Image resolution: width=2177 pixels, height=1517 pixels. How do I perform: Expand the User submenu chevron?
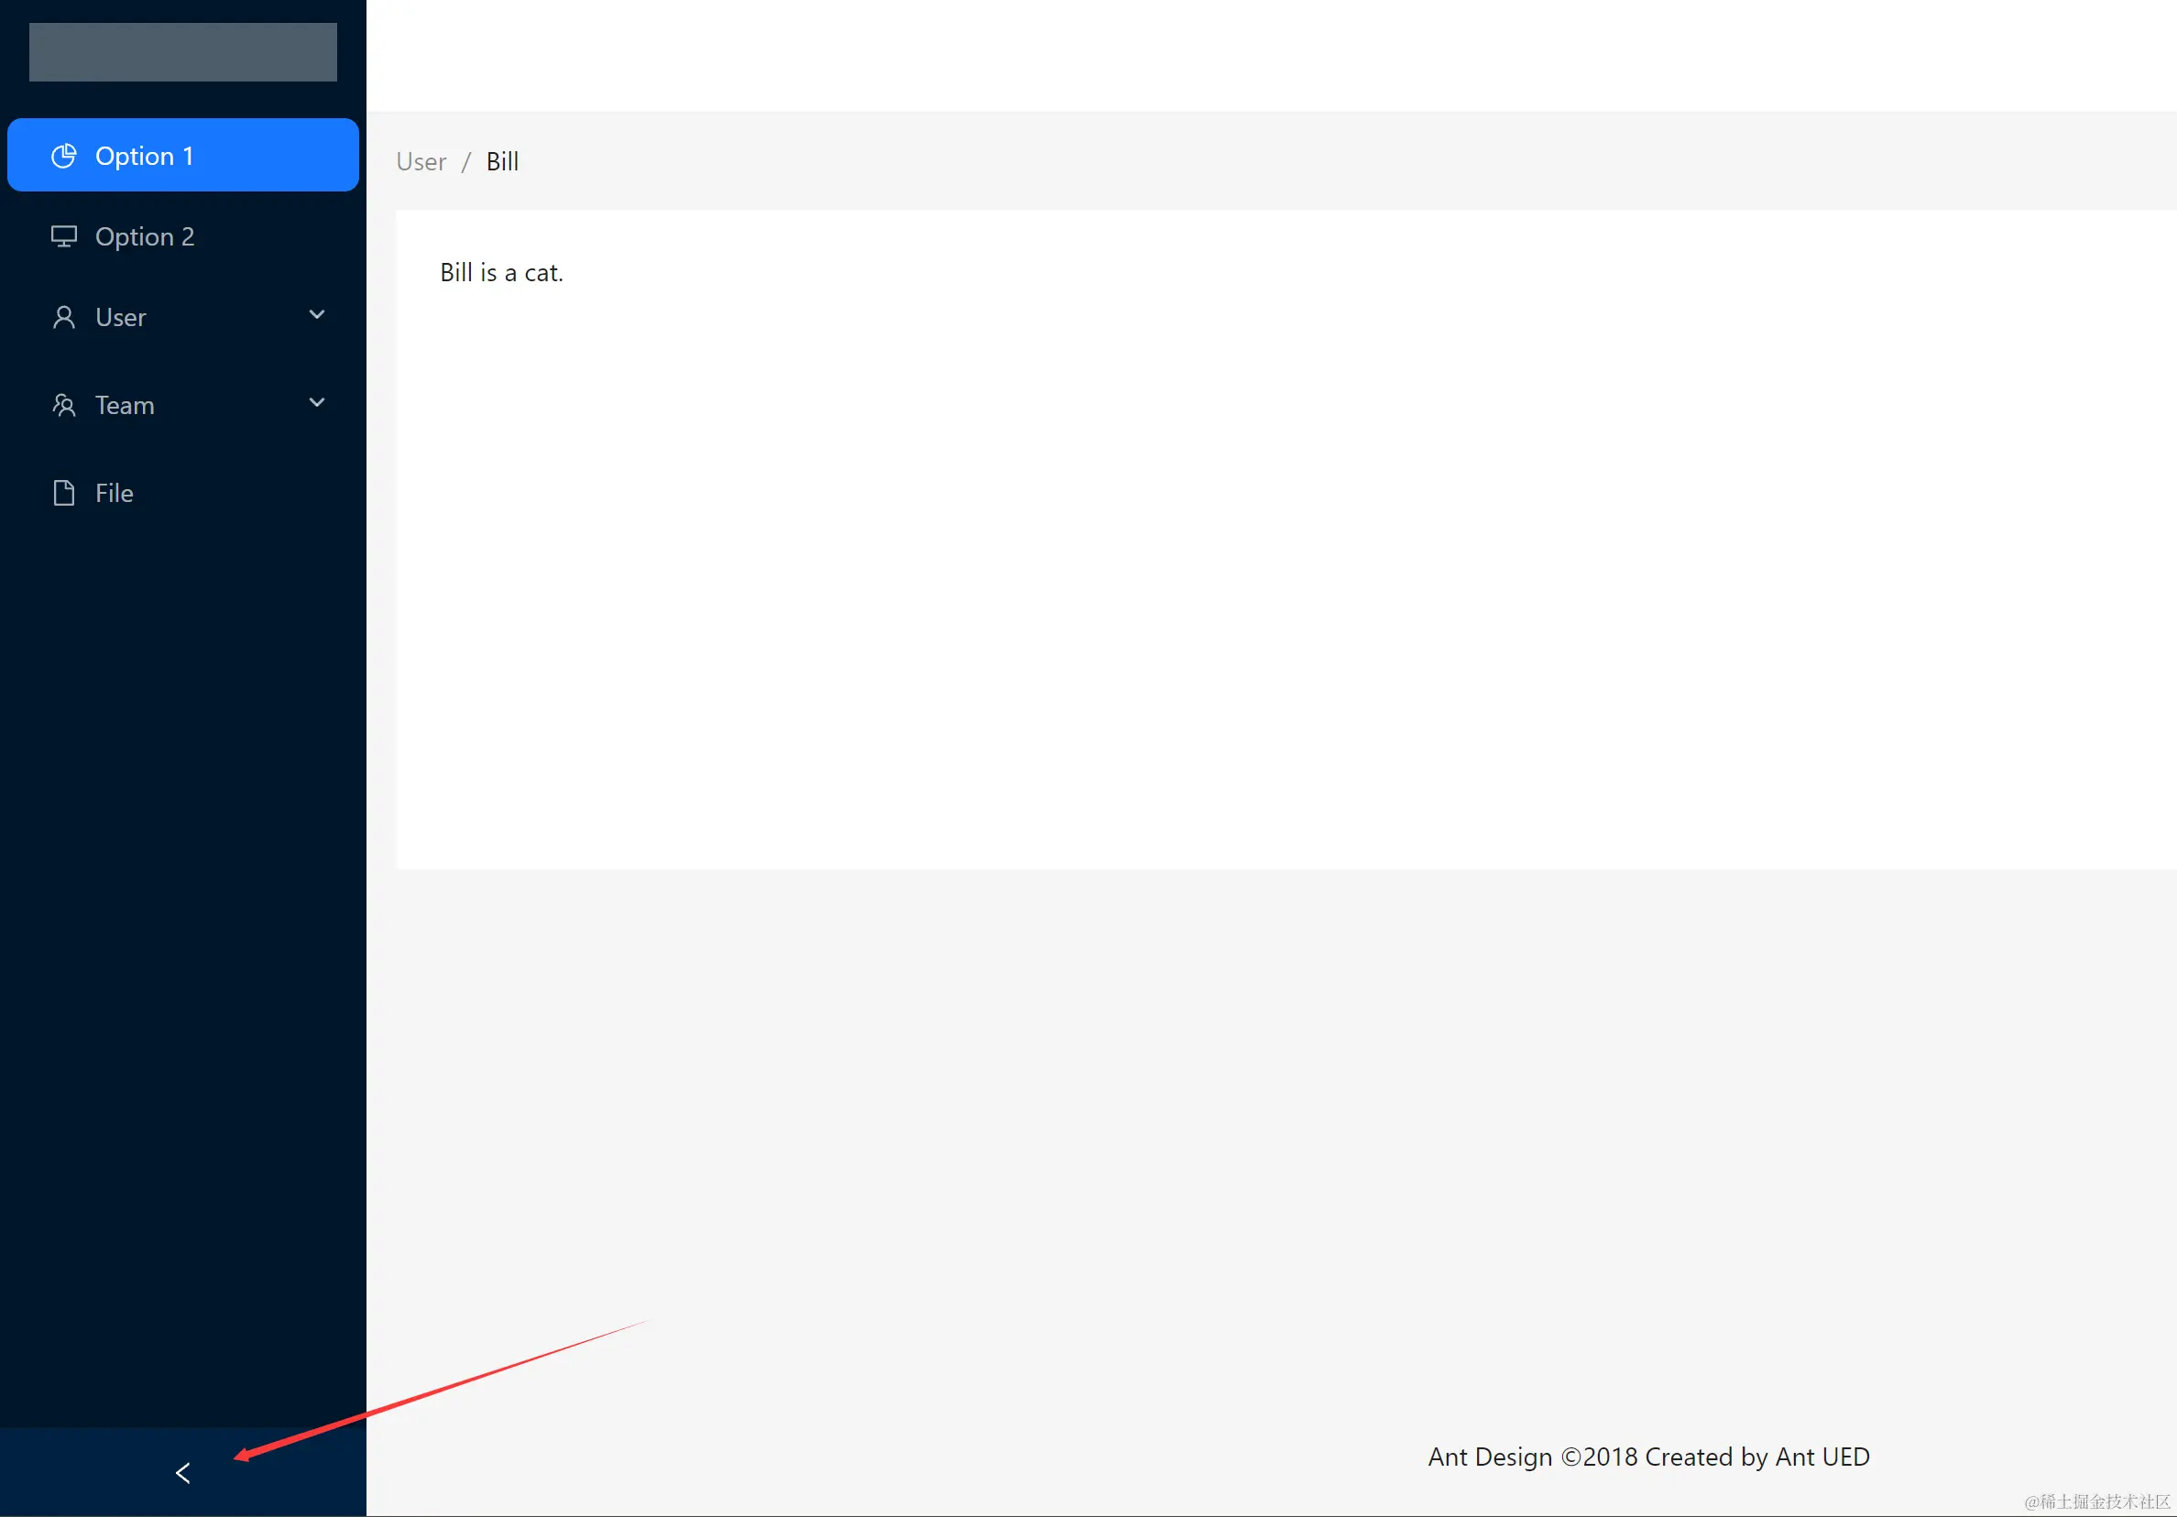tap(317, 315)
